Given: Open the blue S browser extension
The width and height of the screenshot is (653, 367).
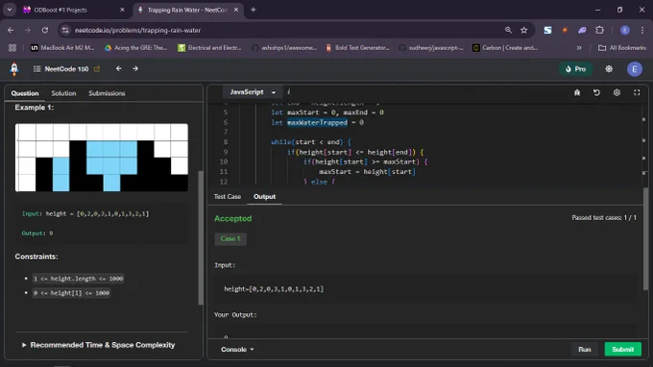Looking at the screenshot, I should 547,31.
